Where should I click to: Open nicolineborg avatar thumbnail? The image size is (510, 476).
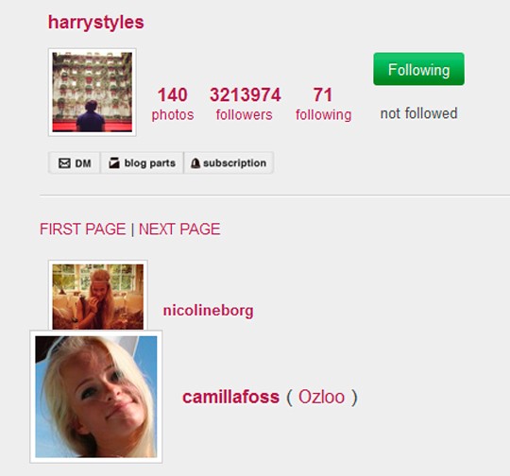pos(98,295)
